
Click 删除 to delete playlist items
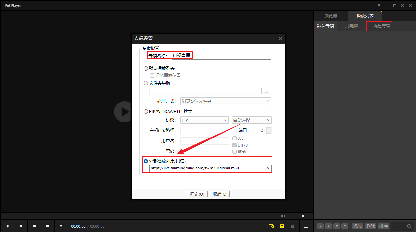coord(370,226)
